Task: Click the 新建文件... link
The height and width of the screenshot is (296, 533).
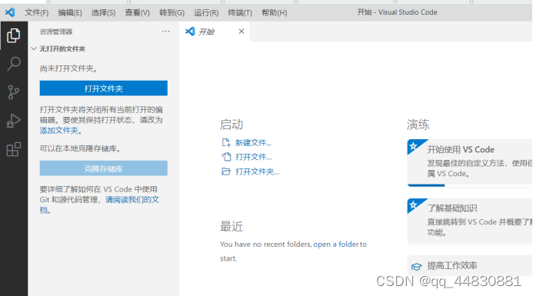Action: click(253, 143)
